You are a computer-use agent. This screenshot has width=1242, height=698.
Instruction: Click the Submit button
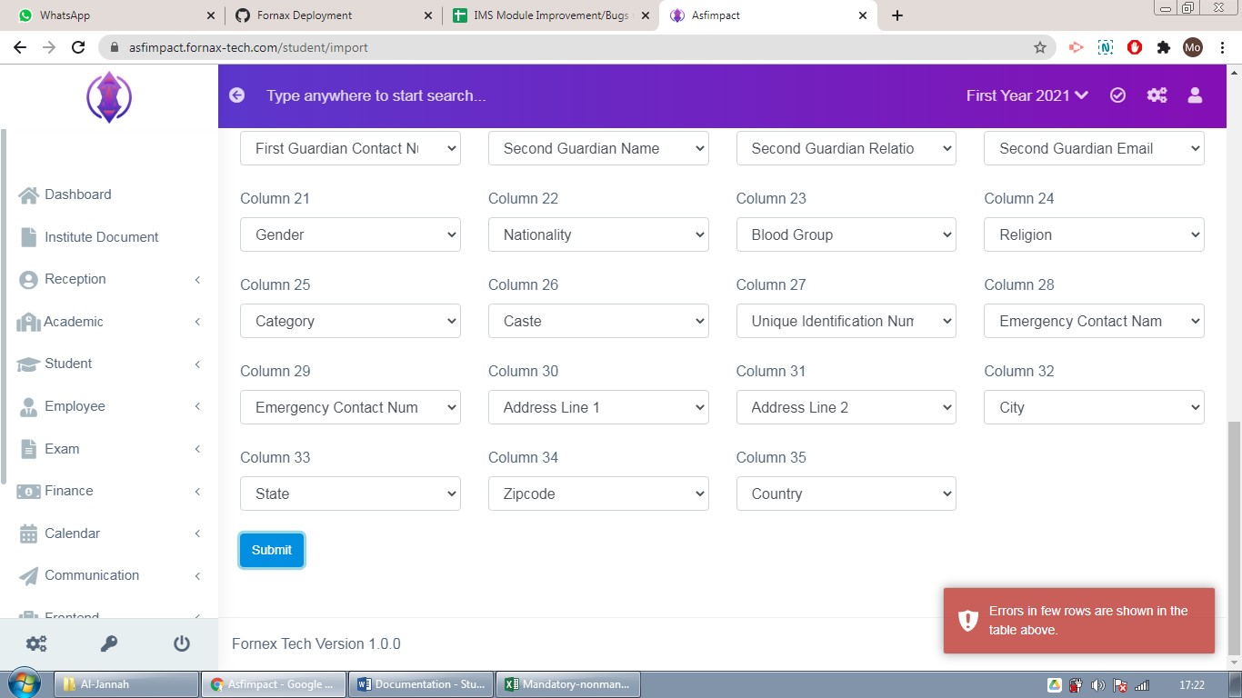coord(272,550)
